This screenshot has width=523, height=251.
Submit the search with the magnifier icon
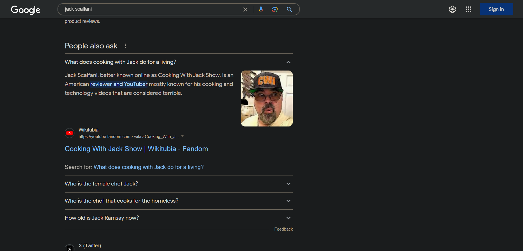289,9
